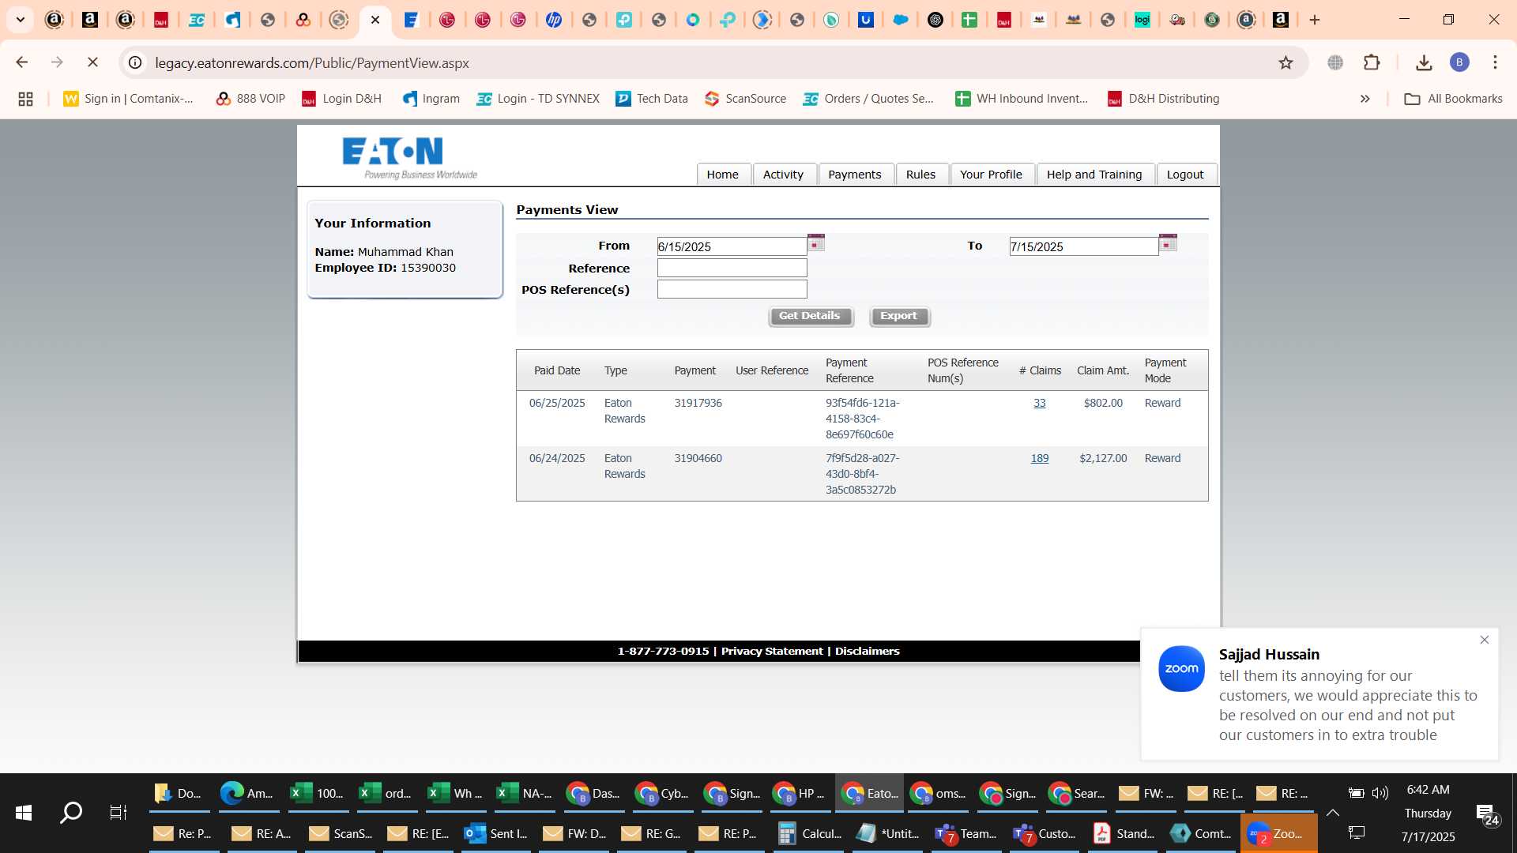Image resolution: width=1517 pixels, height=853 pixels.
Task: Open the Payments tab
Action: pos(855,175)
